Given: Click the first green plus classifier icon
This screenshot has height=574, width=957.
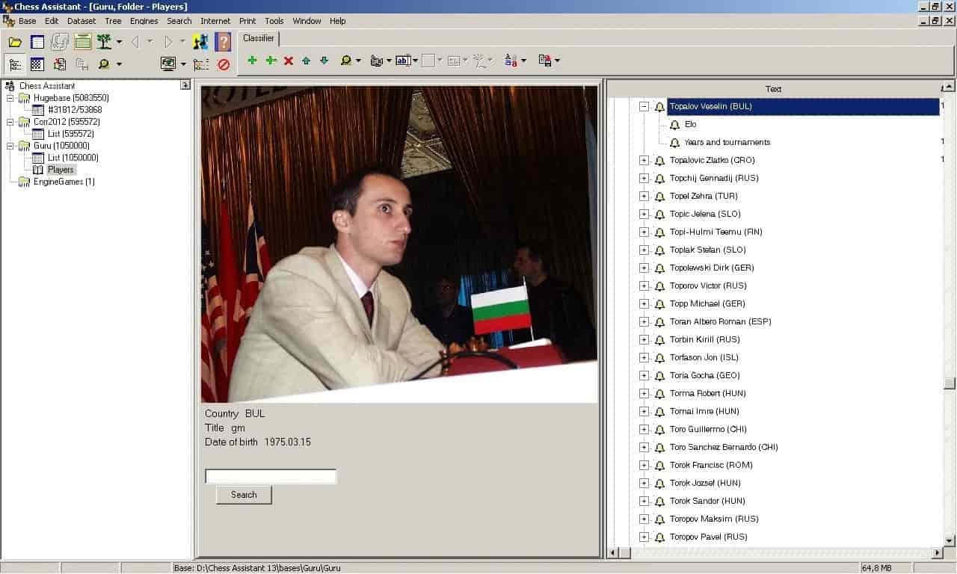Looking at the screenshot, I should point(252,61).
